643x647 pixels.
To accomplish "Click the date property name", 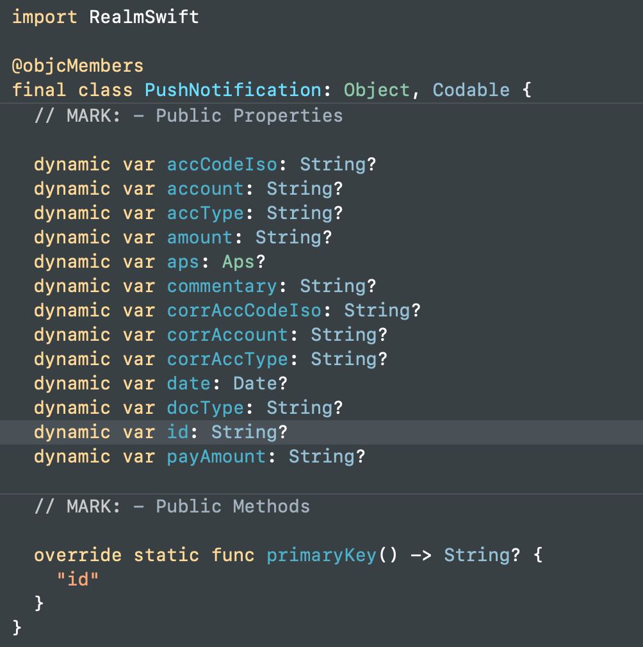I will (x=189, y=383).
